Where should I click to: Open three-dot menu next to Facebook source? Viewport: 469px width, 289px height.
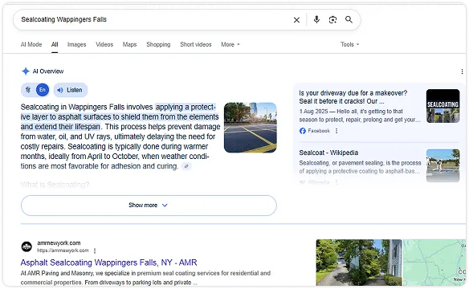coord(336,131)
